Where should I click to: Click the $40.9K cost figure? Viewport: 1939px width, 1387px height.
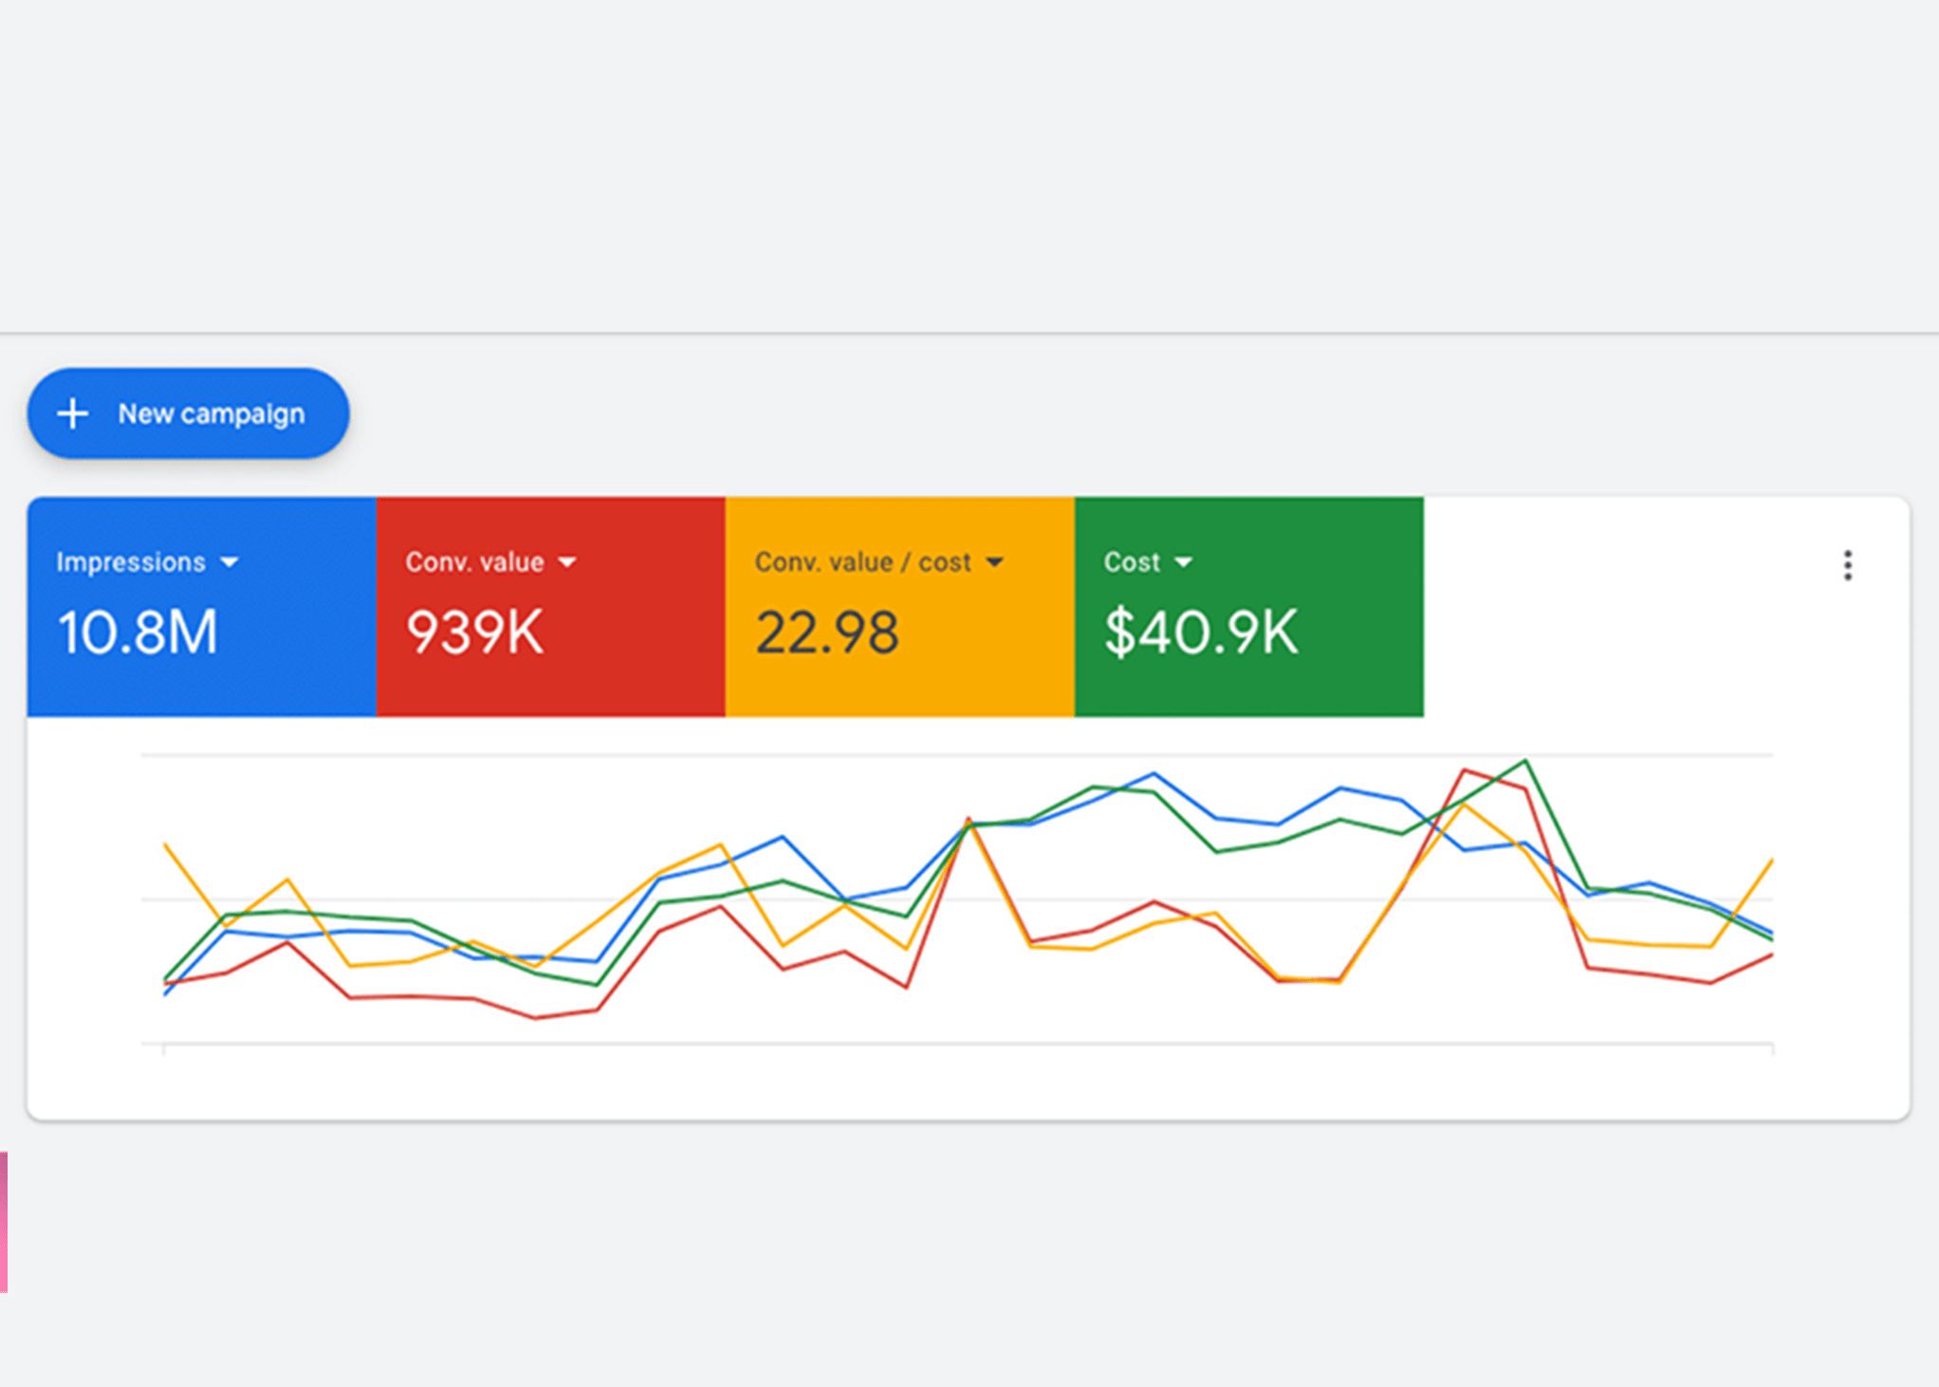click(1201, 633)
